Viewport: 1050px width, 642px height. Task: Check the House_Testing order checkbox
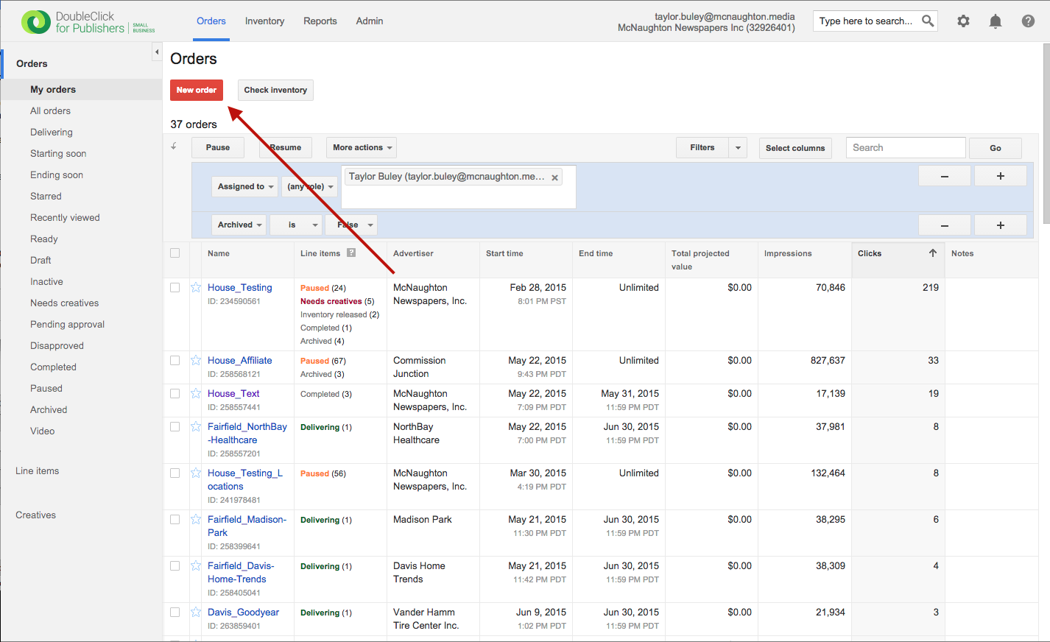pos(175,288)
